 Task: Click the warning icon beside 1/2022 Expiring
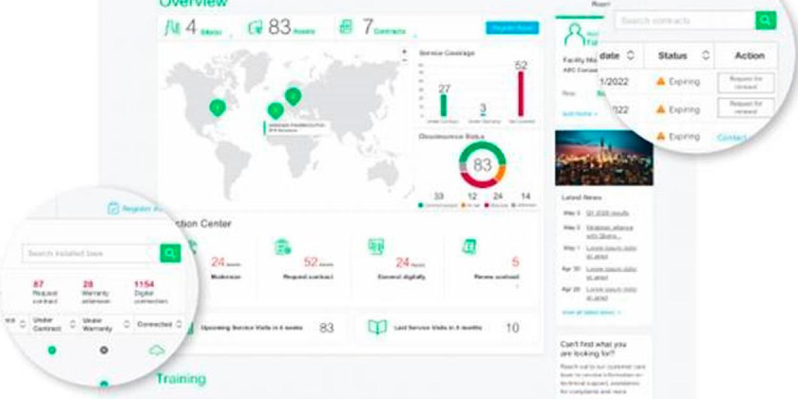(x=661, y=81)
